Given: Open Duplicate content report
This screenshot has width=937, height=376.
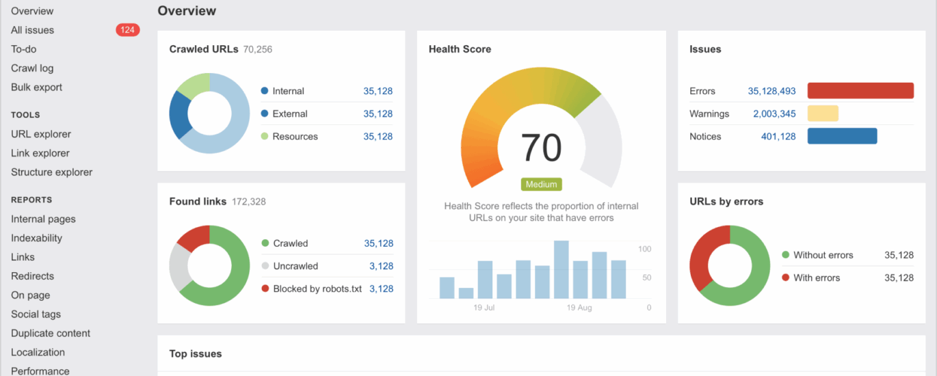Looking at the screenshot, I should coord(51,334).
